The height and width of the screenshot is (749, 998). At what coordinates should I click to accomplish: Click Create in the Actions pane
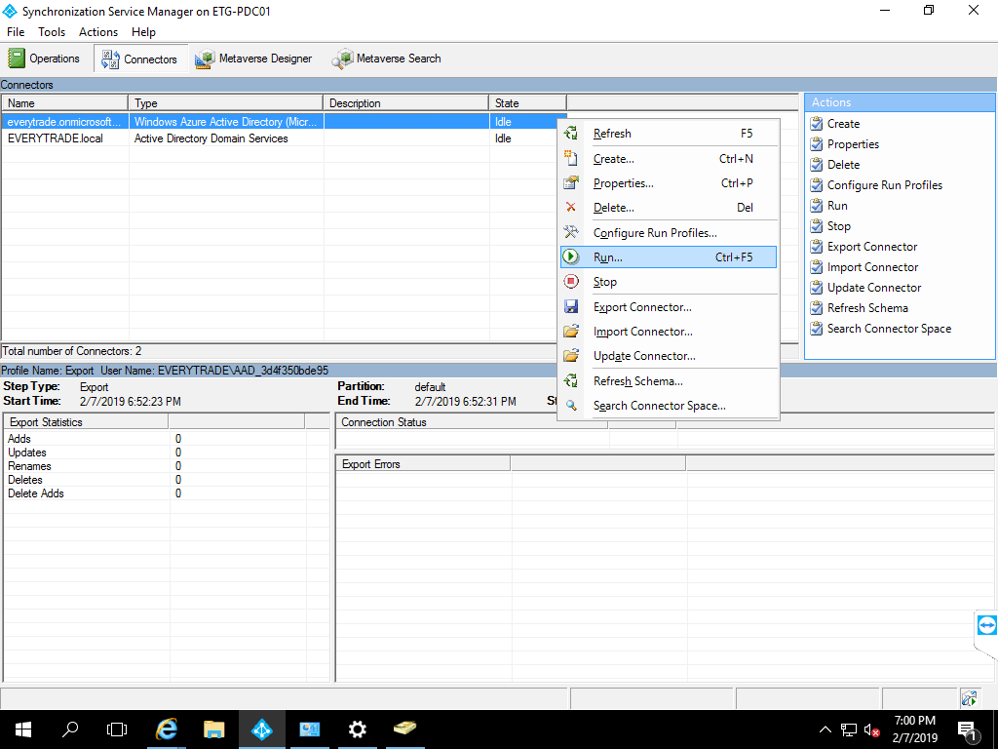pos(843,124)
